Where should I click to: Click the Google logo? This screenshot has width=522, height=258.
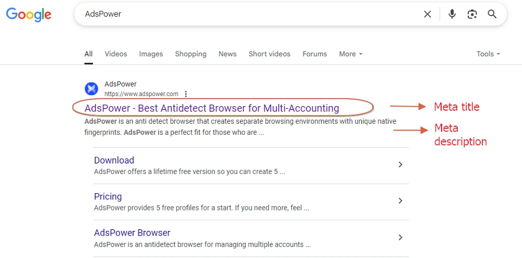click(29, 15)
